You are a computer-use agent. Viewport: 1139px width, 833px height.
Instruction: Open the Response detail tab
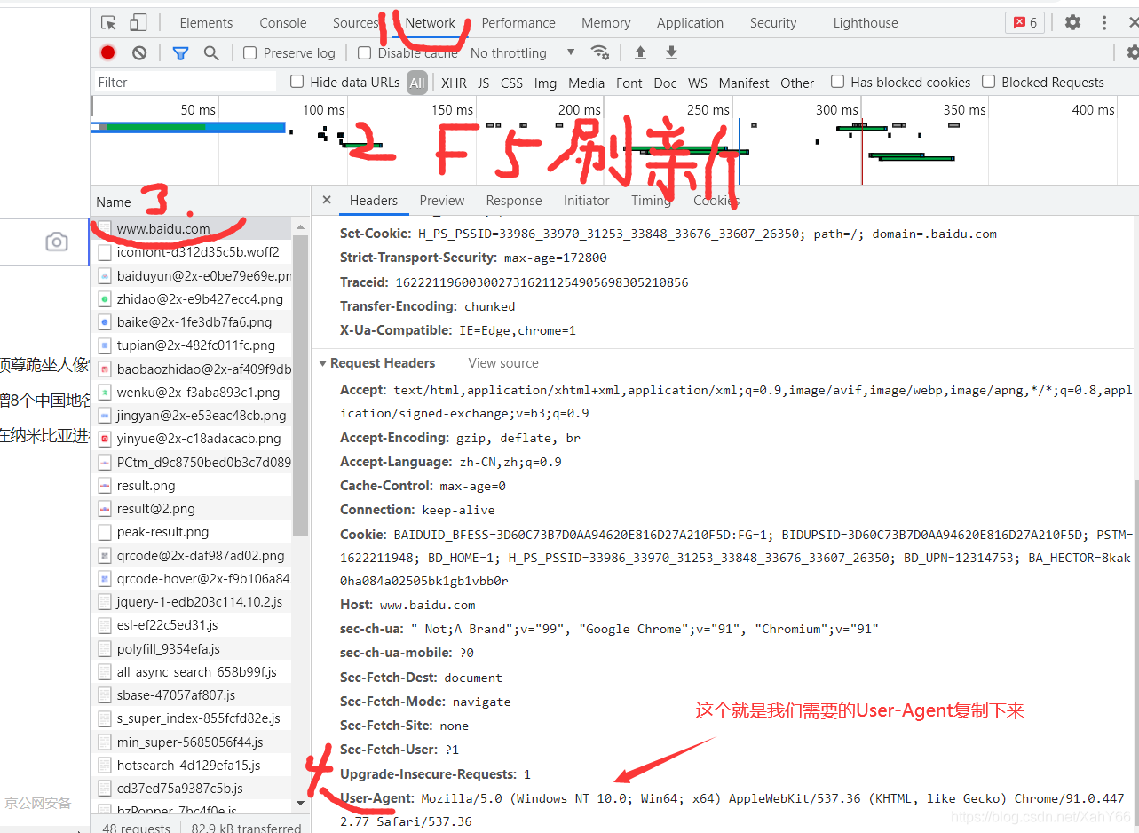[514, 201]
